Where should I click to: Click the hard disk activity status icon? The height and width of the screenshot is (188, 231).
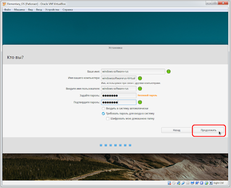(169, 183)
